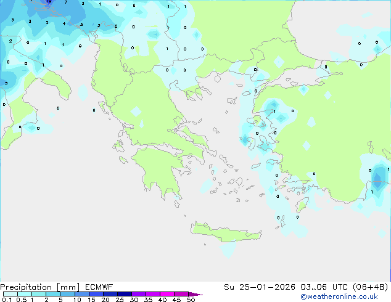Click the legend swatch between 45 and 50

[181, 294]
